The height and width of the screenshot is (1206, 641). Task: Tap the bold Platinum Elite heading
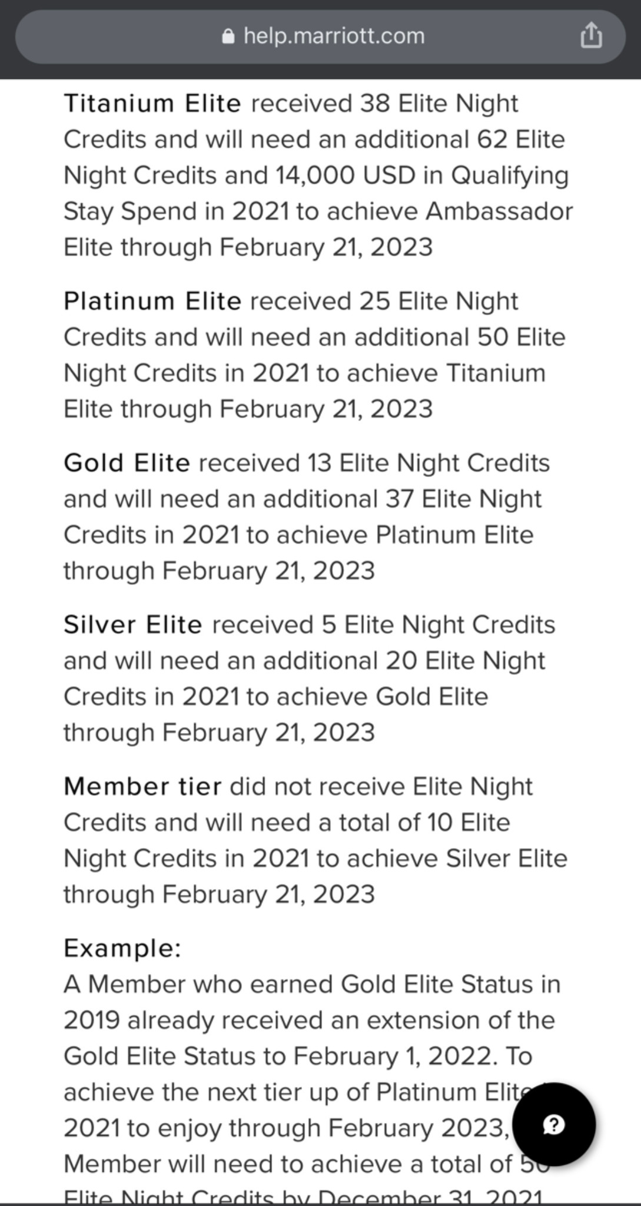152,301
